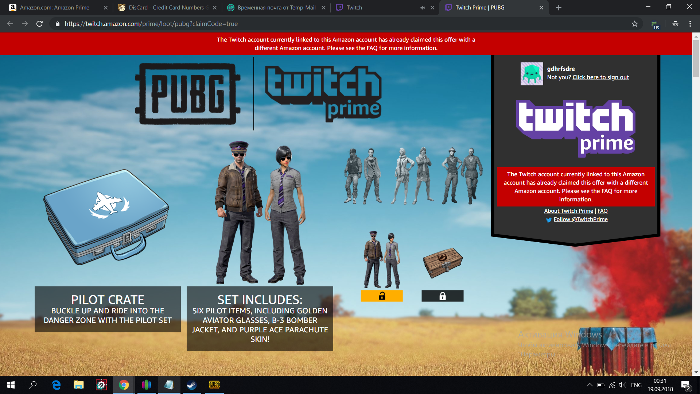Click the Twitter bird icon
Screen dimensions: 700x394
(549, 220)
